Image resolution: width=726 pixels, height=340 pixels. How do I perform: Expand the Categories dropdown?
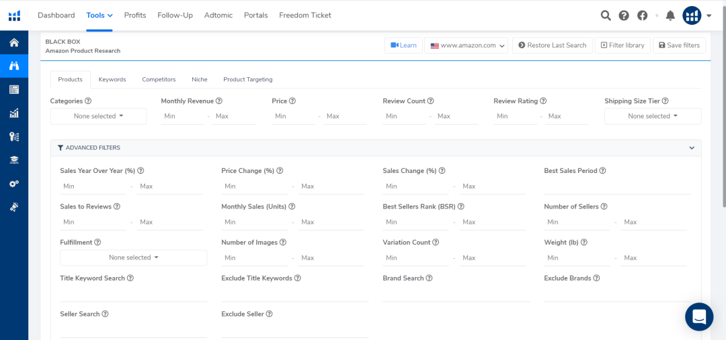[x=98, y=117]
